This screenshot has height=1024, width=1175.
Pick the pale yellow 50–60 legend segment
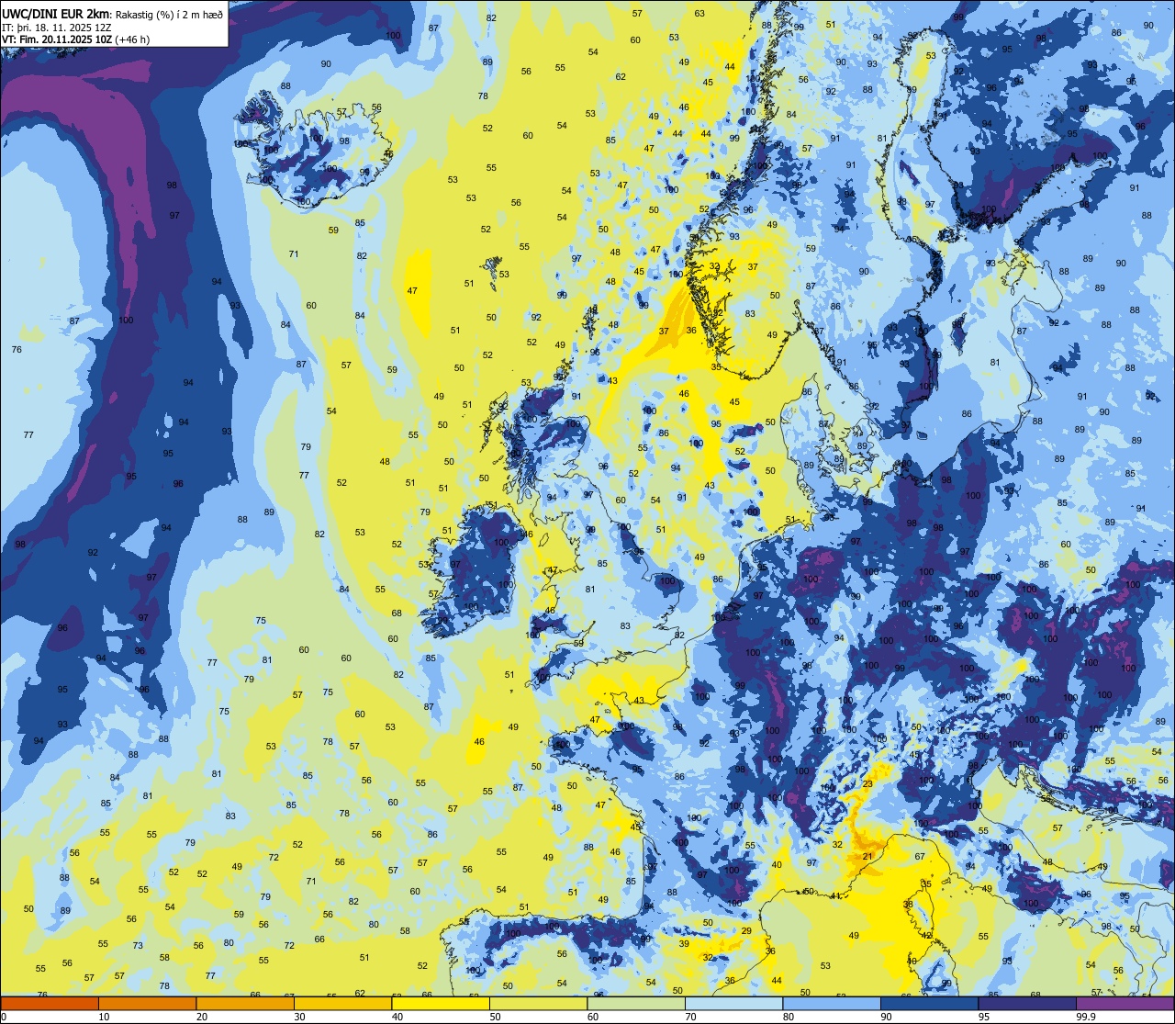coord(538,1003)
